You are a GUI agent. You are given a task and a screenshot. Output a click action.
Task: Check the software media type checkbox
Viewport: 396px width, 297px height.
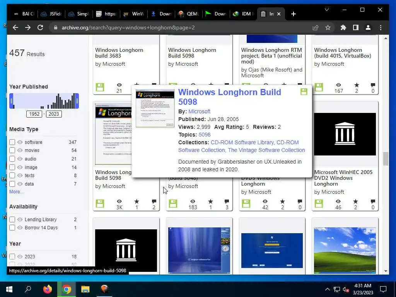tap(12, 142)
